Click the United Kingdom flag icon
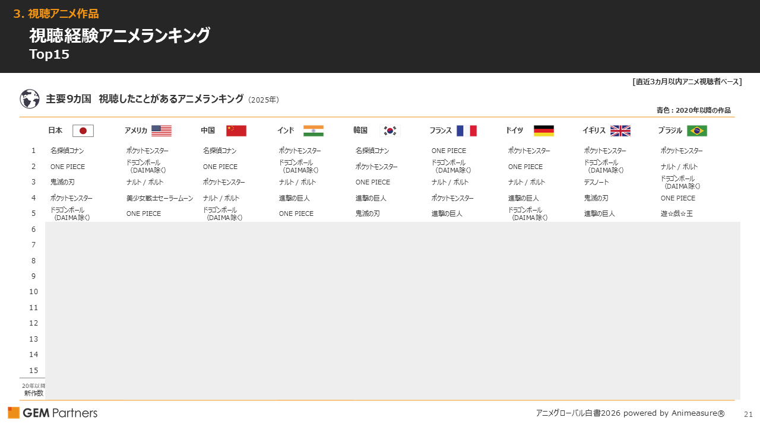 coord(620,130)
